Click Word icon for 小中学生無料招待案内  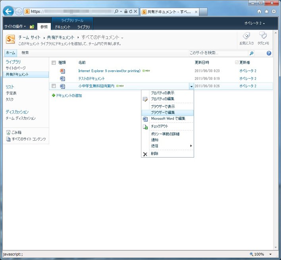[62, 86]
